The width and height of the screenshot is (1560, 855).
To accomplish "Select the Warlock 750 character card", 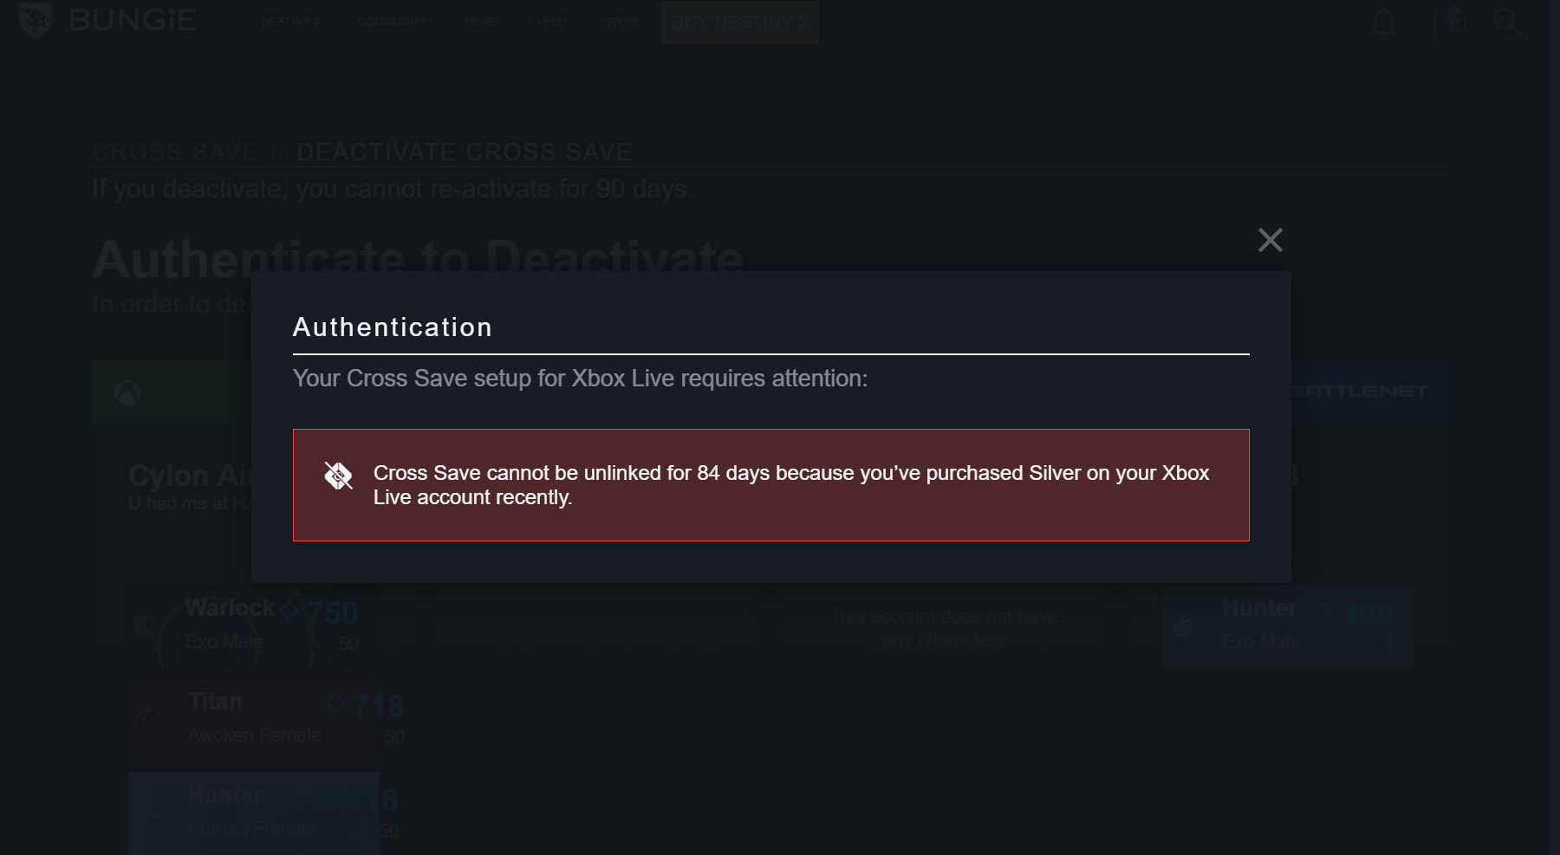I will 254,625.
